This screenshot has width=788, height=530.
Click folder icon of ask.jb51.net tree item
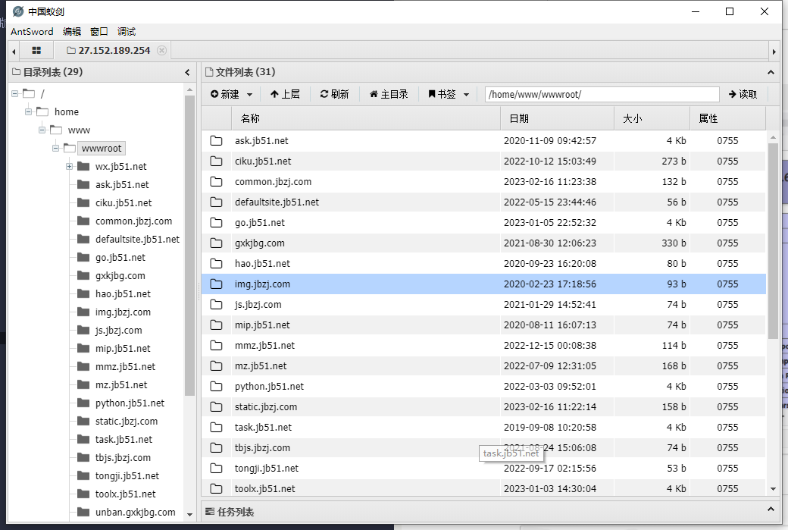coord(83,184)
